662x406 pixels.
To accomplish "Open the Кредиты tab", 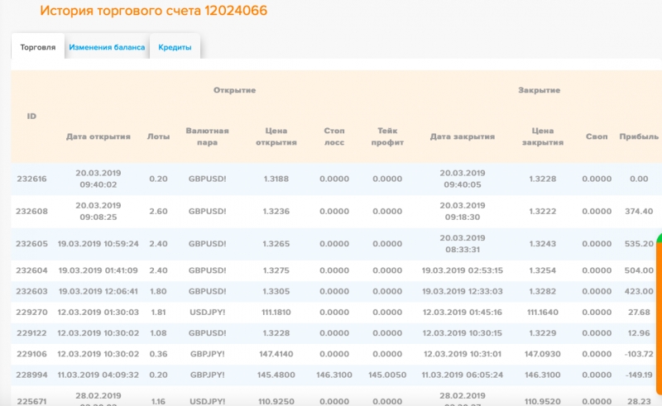I will (x=175, y=47).
